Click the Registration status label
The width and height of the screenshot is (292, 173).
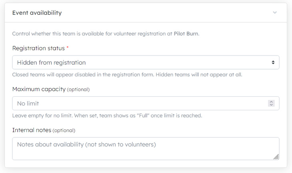(38, 48)
